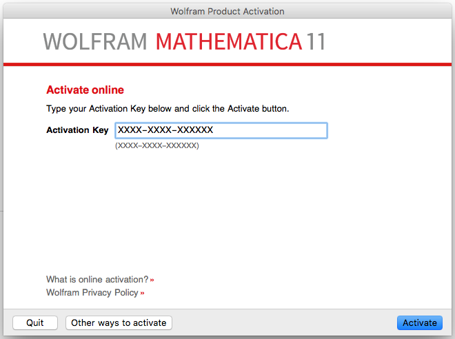This screenshot has width=455, height=339.
Task: Click the key format hint (XXXX-XXXX-XXXXXX)
Action: pos(157,145)
